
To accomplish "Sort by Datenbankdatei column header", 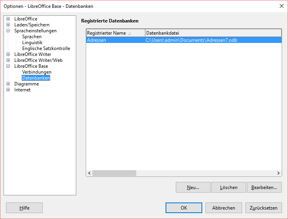I will 213,33.
